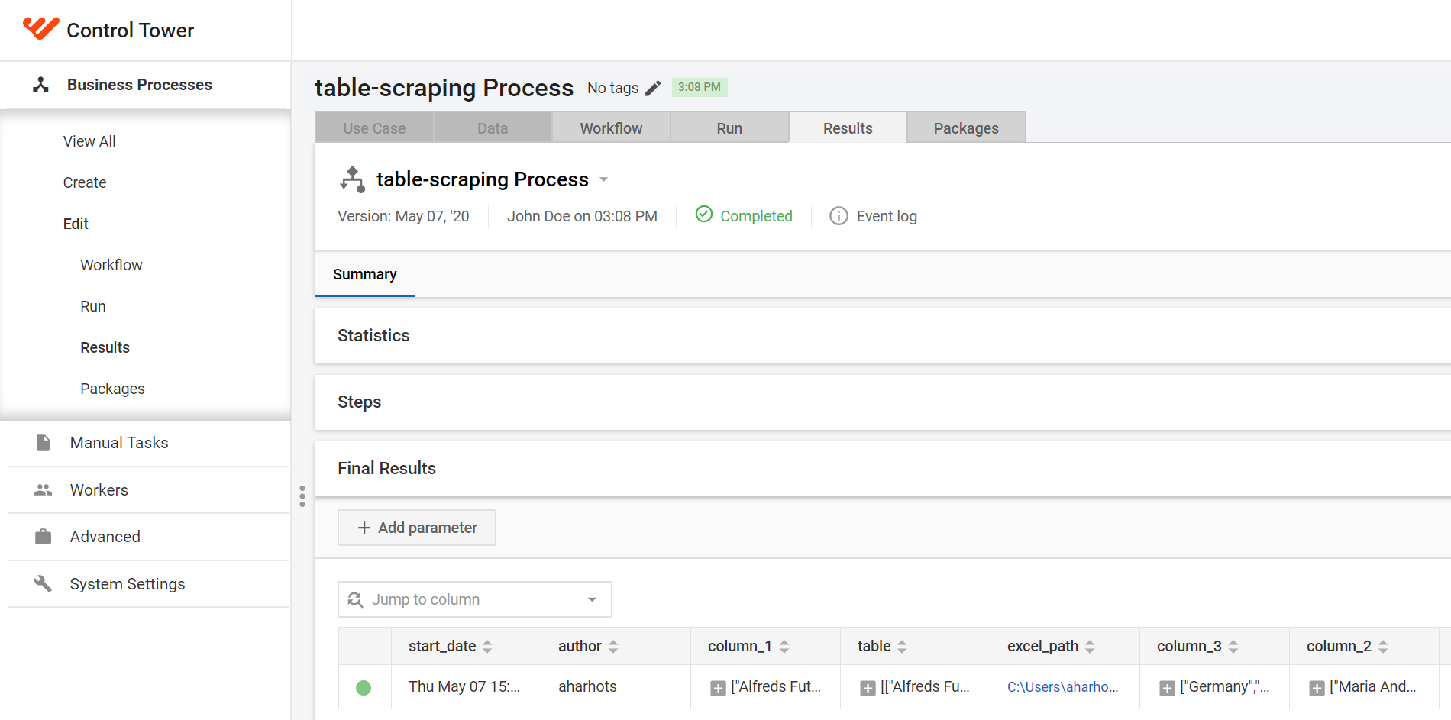
Task: Click the 3:08 PM time badge
Action: (x=700, y=87)
